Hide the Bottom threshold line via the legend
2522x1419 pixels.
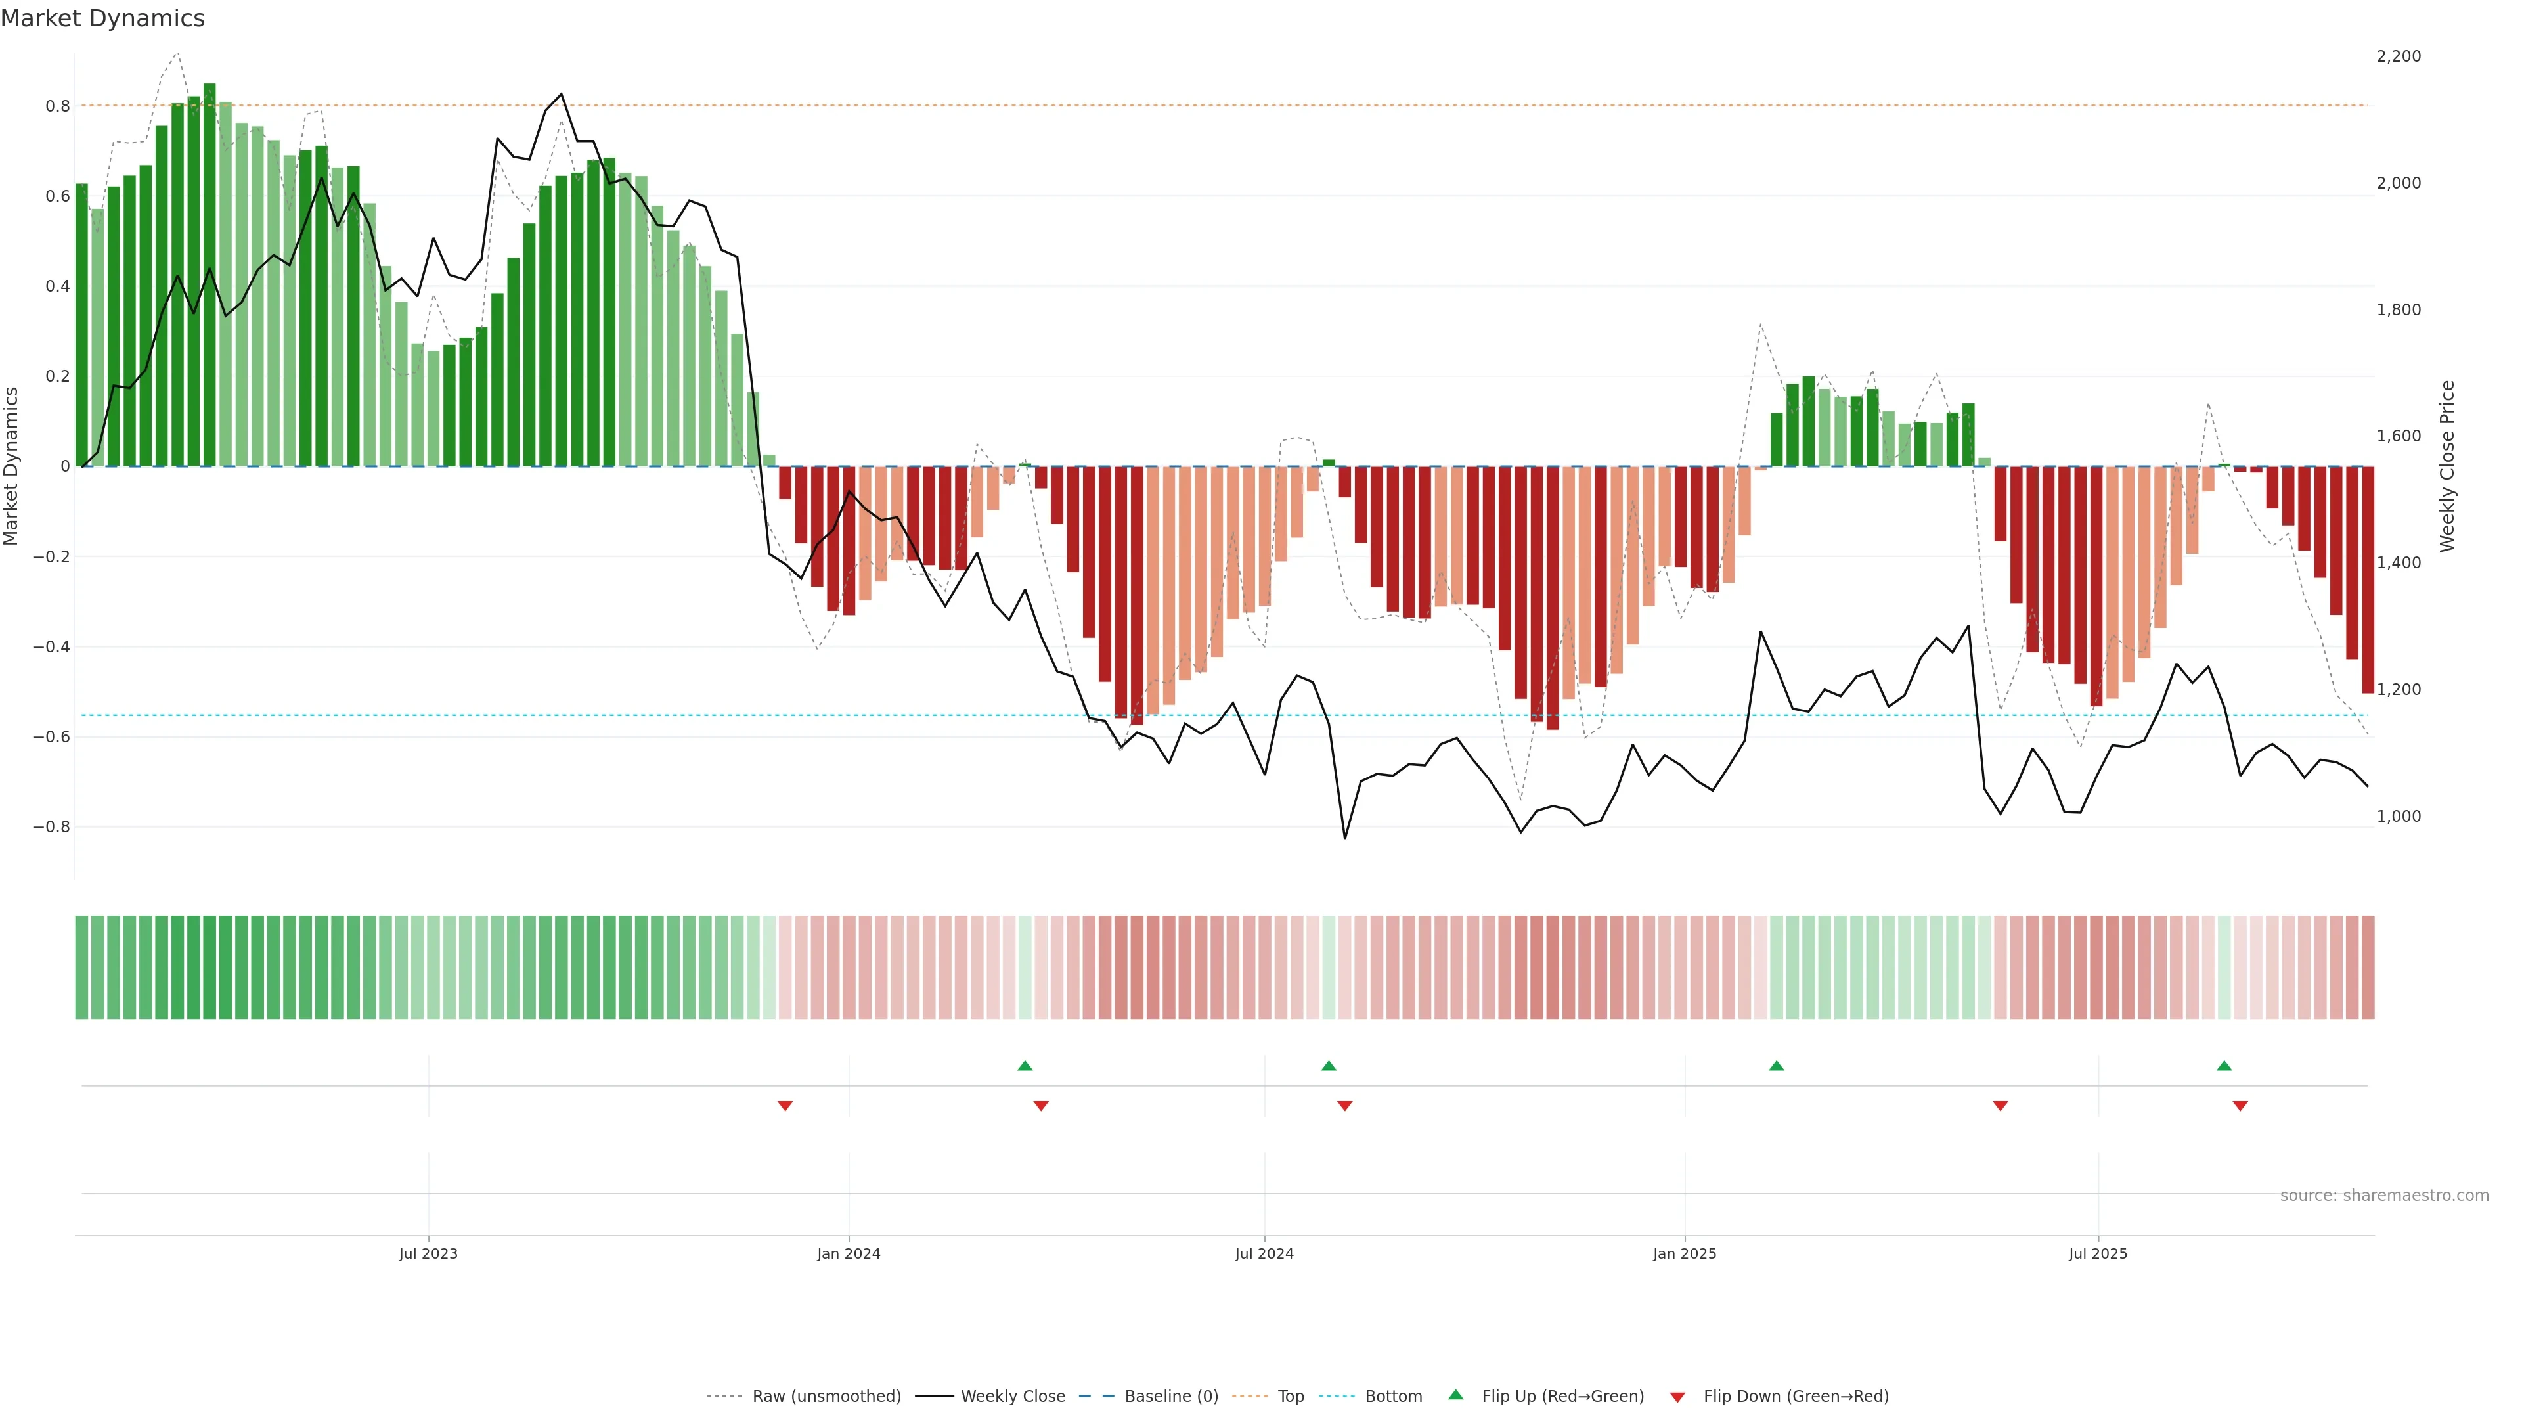tap(1393, 1395)
